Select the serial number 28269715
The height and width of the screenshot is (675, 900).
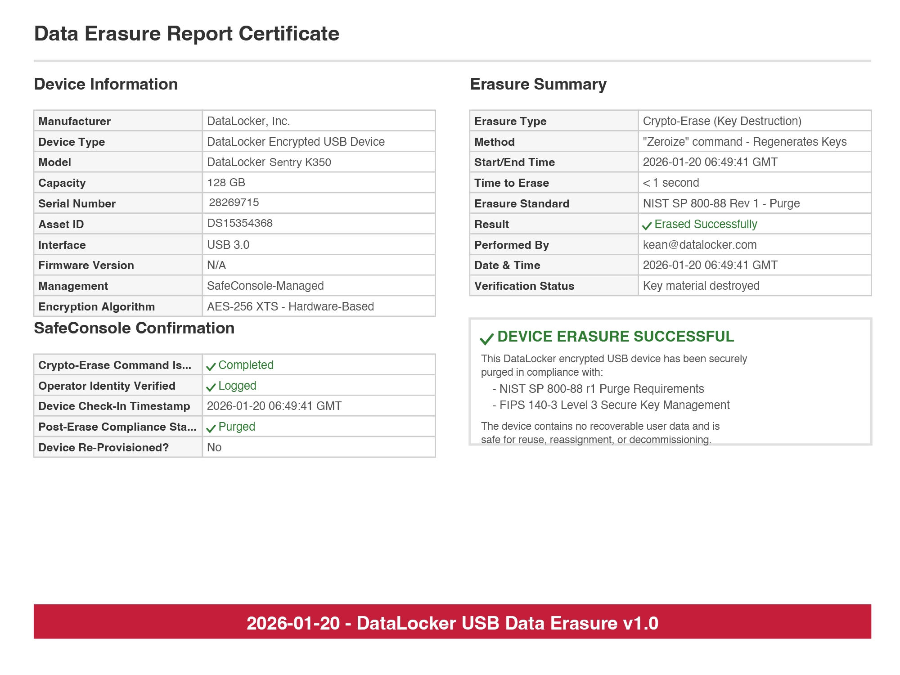coord(234,202)
